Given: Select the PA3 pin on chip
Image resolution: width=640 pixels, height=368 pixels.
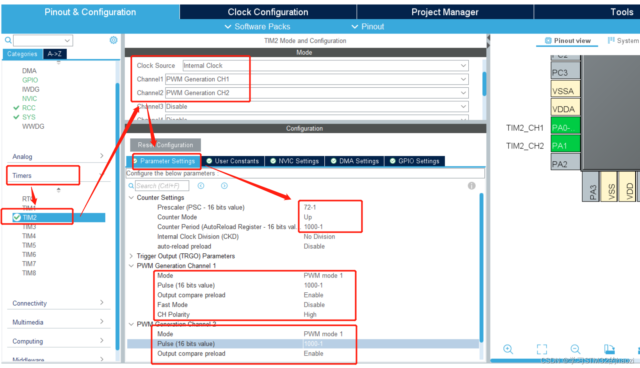Looking at the screenshot, I should [x=590, y=187].
